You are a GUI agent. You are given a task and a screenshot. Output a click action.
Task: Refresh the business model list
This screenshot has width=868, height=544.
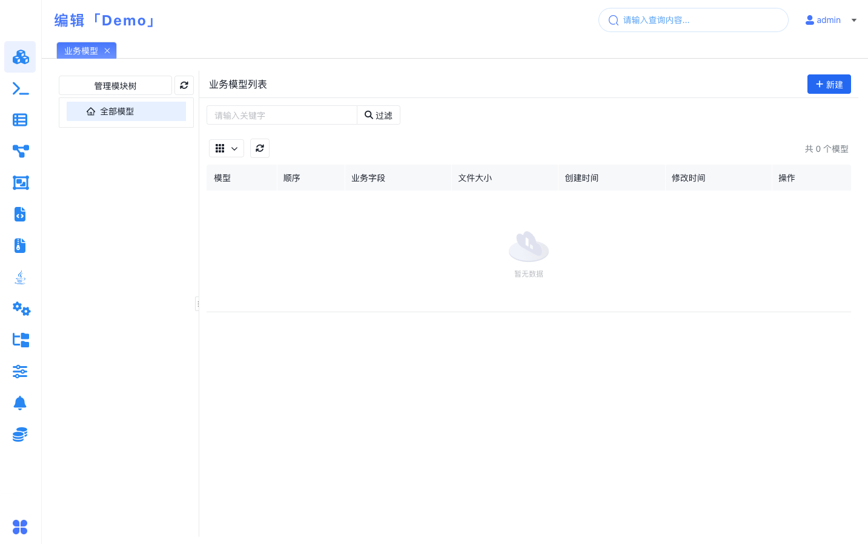pyautogui.click(x=260, y=148)
